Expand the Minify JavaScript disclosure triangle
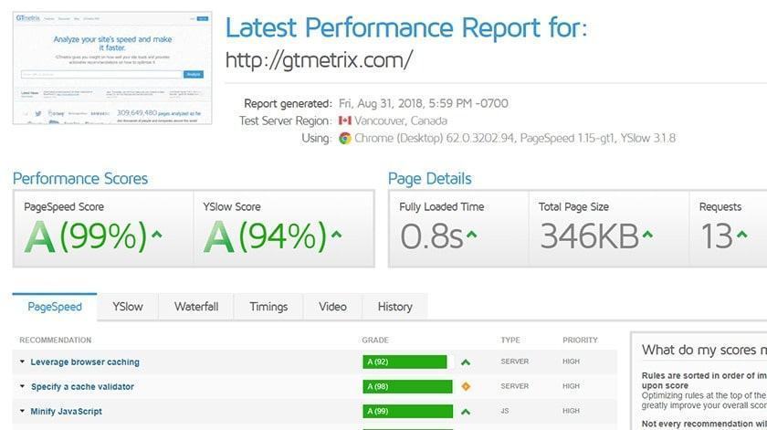 click(x=22, y=411)
